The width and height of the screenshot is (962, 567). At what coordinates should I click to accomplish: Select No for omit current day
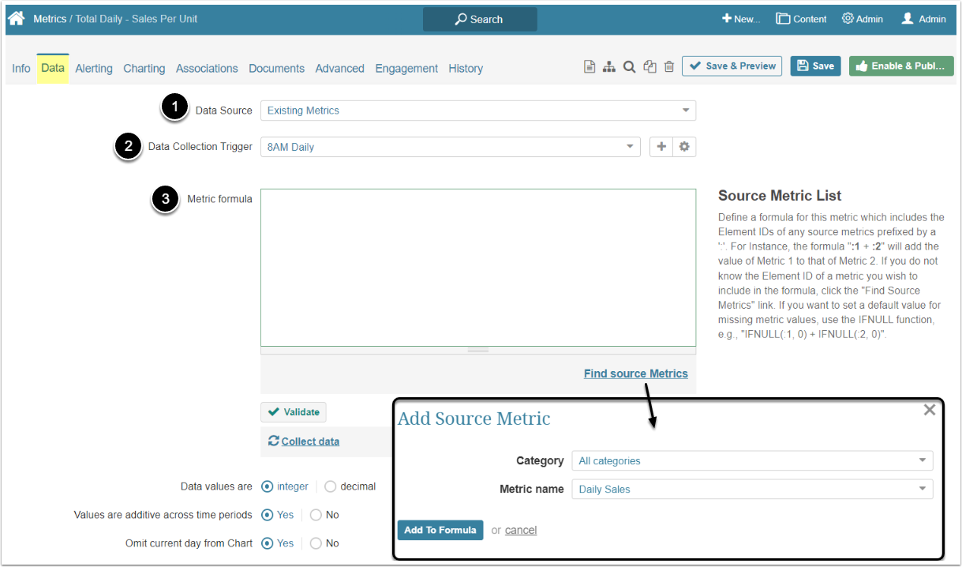(x=316, y=543)
